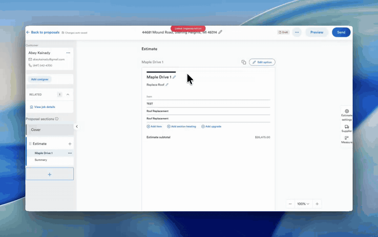Click the red notification banner
The width and height of the screenshot is (378, 237).
pyautogui.click(x=188, y=28)
